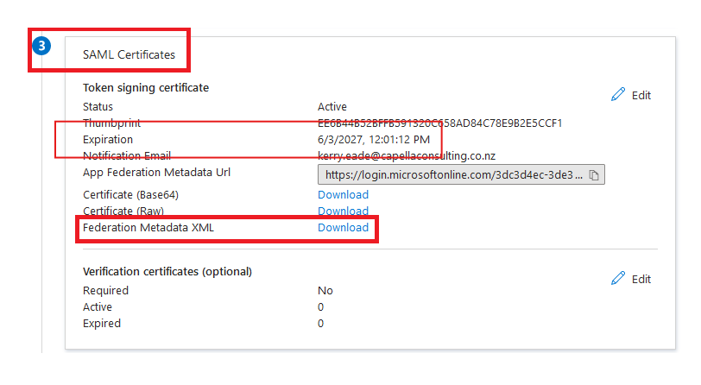Edit the verification certificates section

631,279
